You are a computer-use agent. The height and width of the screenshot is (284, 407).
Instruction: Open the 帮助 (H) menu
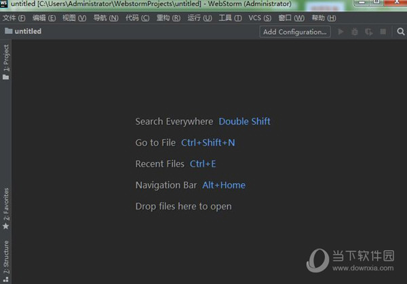324,18
